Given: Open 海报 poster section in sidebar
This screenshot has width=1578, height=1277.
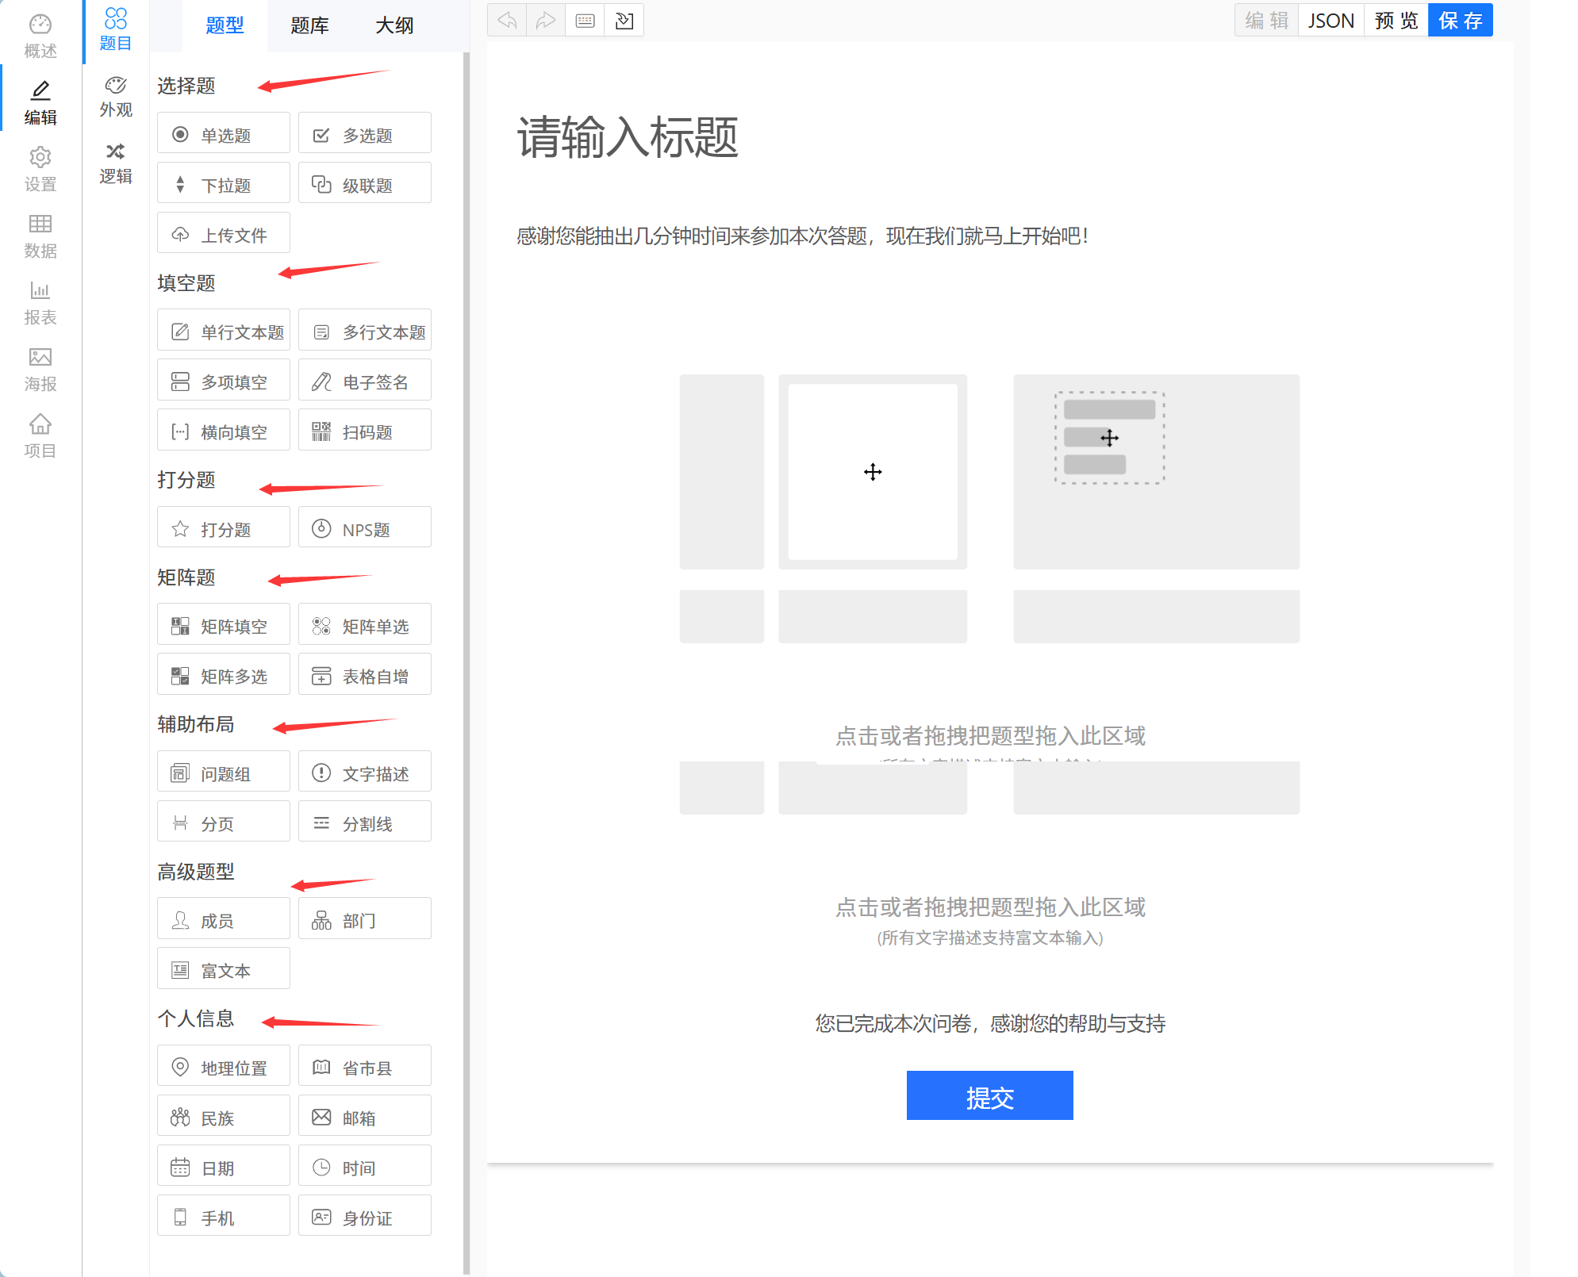Looking at the screenshot, I should point(40,369).
